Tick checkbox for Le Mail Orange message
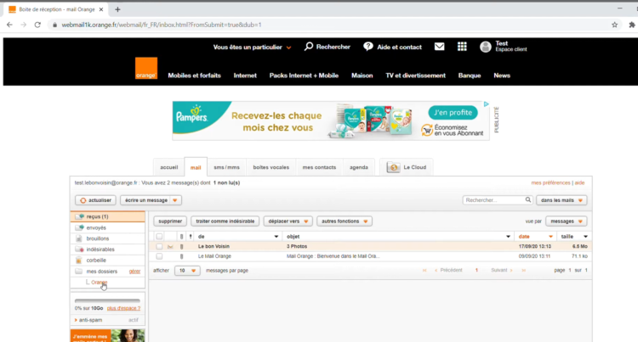Image resolution: width=638 pixels, height=342 pixels. pos(159,256)
